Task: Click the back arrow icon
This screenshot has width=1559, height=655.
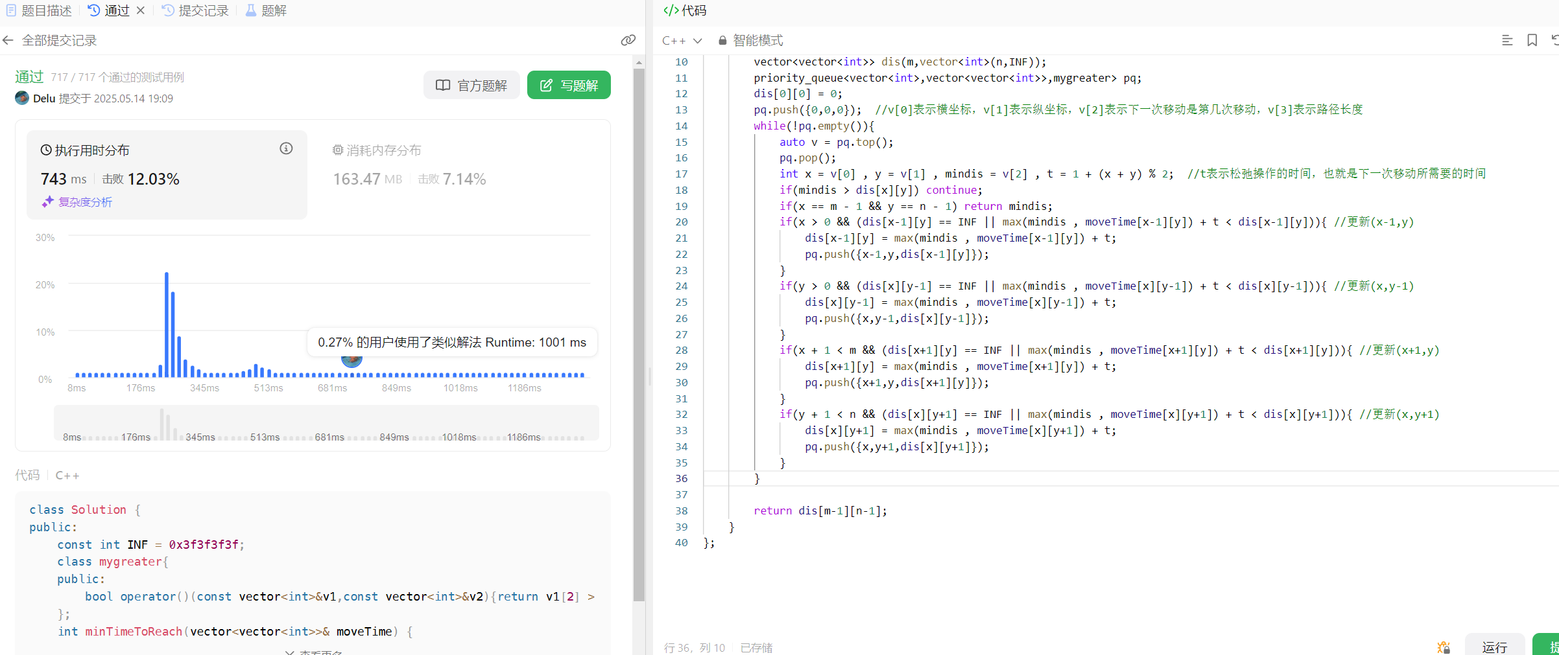Action: 8,41
